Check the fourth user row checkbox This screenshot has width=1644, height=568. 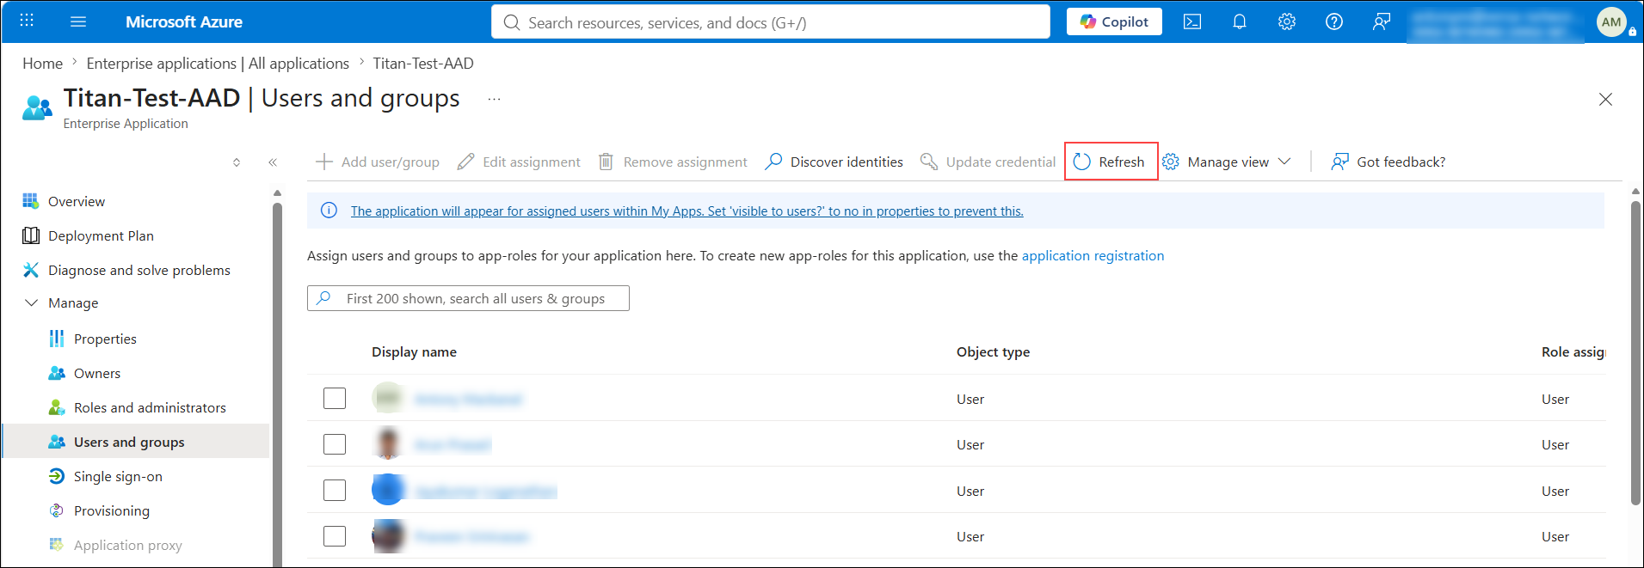pos(335,536)
